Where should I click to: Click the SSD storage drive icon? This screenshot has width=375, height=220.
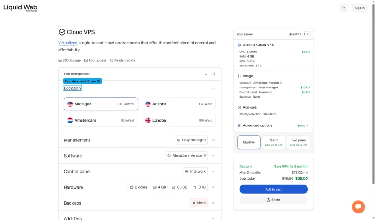tap(60, 61)
